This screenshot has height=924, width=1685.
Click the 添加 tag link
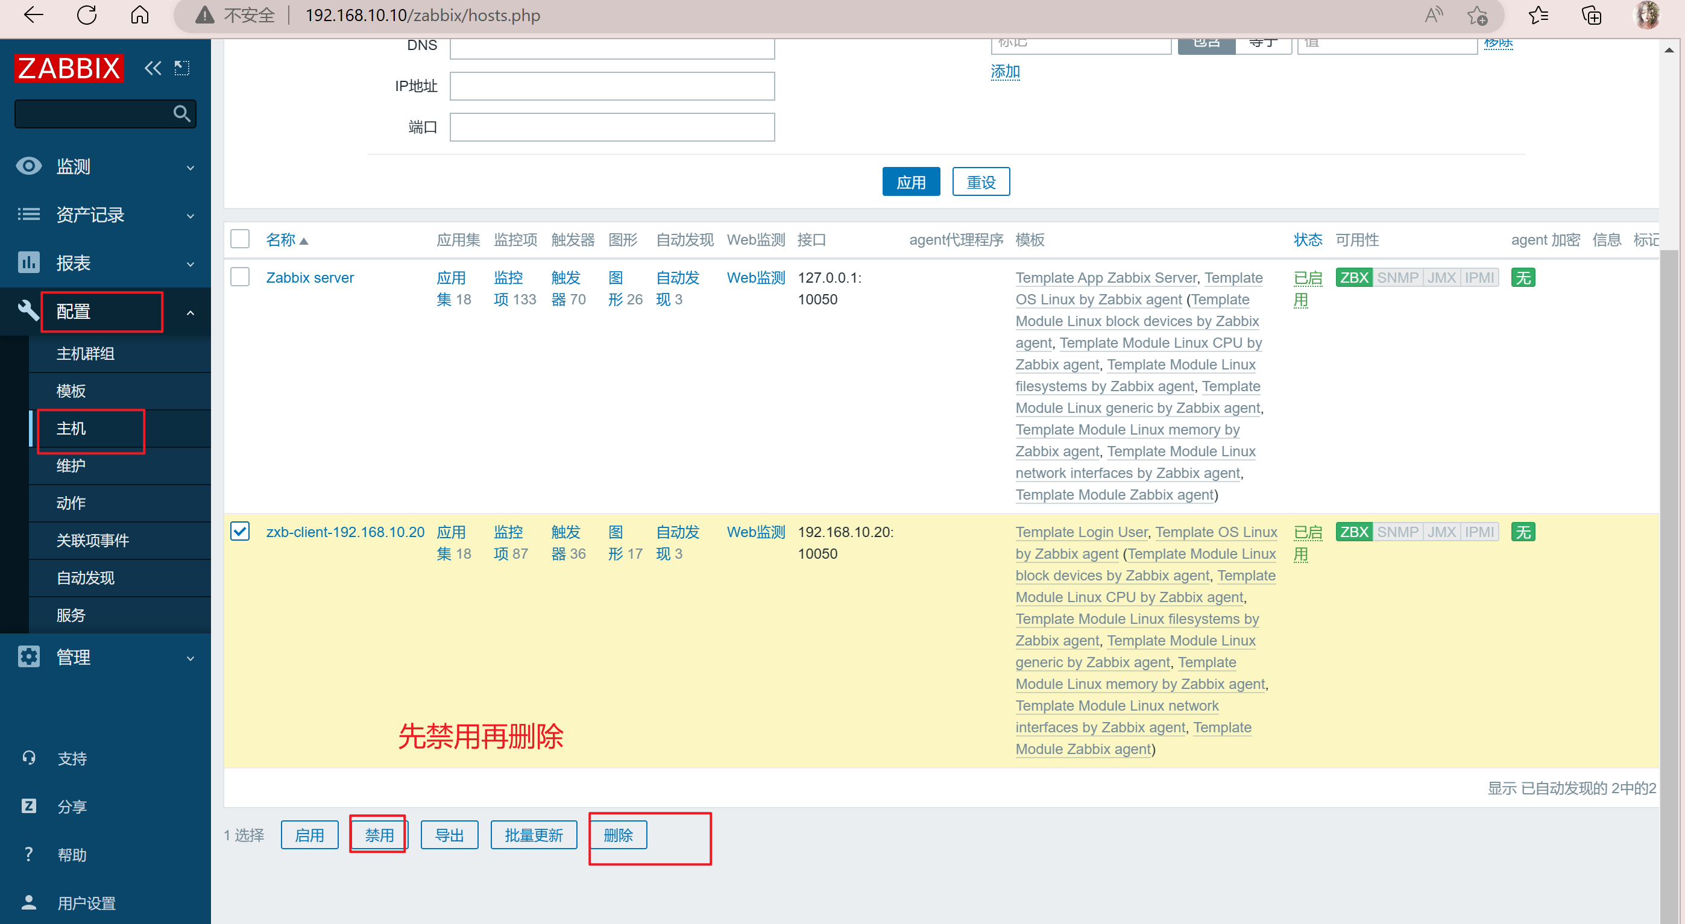(x=1006, y=71)
